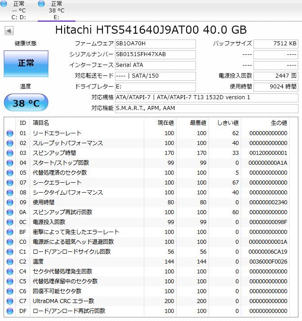This screenshot has width=302, height=321.
Task: Select raw value 00000006CA19
Action: pos(268,252)
